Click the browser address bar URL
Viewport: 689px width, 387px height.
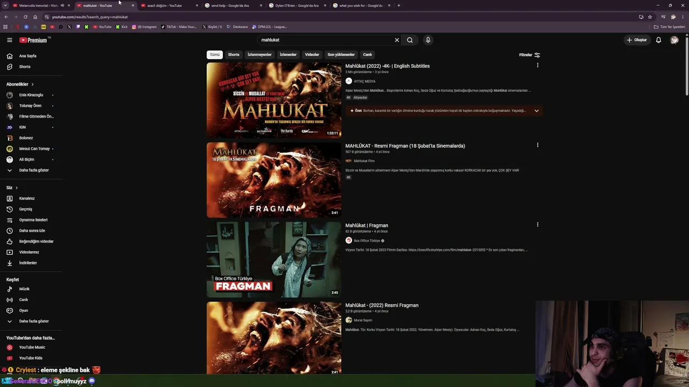point(89,17)
